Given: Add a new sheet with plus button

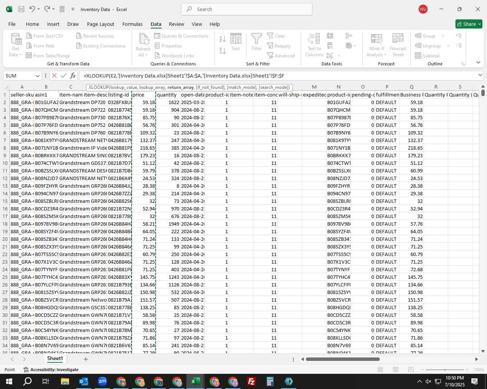Looking at the screenshot, I should click(x=86, y=359).
